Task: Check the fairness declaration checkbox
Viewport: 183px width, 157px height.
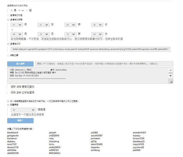Action: (x=8, y=101)
